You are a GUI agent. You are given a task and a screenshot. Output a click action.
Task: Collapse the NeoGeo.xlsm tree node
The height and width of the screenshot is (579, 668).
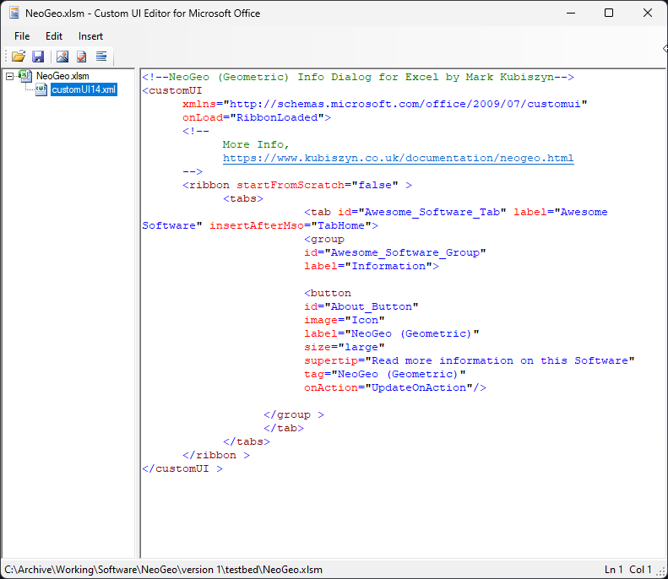click(9, 76)
